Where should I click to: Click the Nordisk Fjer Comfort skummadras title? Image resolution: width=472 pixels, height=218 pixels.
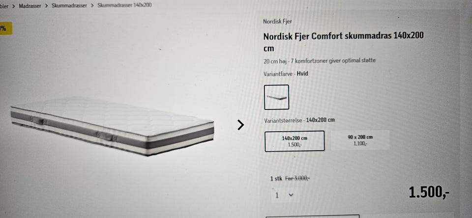[344, 42]
